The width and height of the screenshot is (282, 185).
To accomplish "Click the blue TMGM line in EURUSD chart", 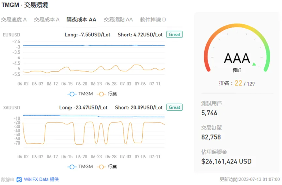I will tap(94, 45).
